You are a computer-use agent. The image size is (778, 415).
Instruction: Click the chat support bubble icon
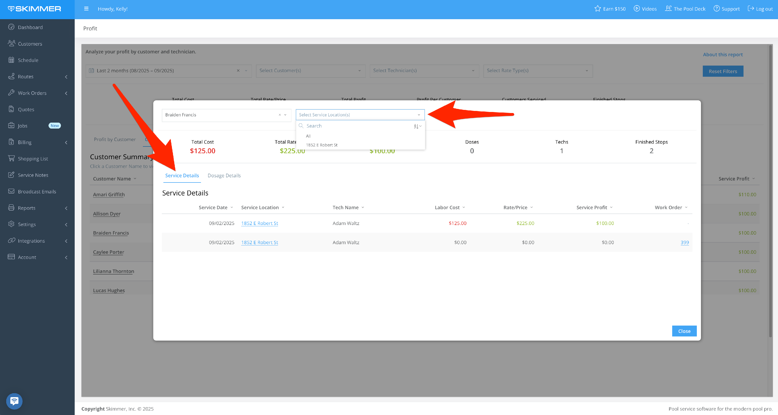click(14, 401)
